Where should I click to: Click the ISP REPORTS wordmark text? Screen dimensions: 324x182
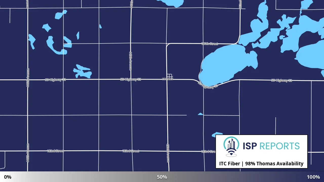(x=271, y=146)
